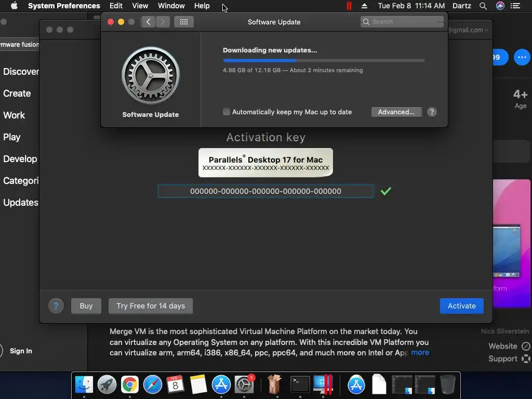532x399 pixels.
Task: Expand the gmail.com account dropdown
Action: coord(468,30)
